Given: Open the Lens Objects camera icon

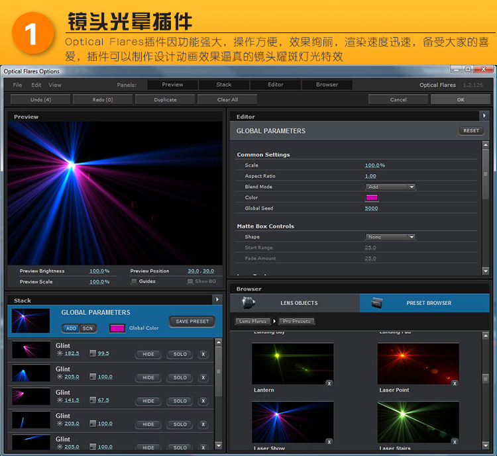Looking at the screenshot, I should (248, 302).
